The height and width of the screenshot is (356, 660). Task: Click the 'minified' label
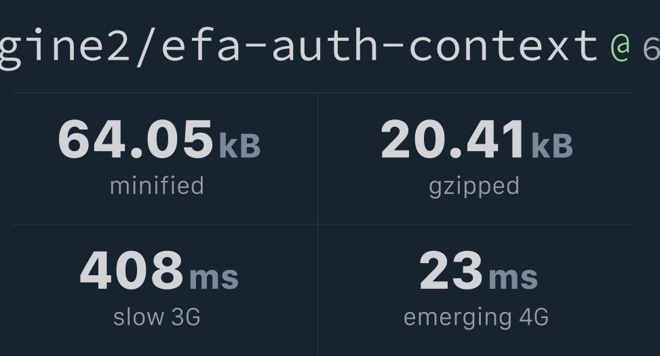tap(157, 186)
